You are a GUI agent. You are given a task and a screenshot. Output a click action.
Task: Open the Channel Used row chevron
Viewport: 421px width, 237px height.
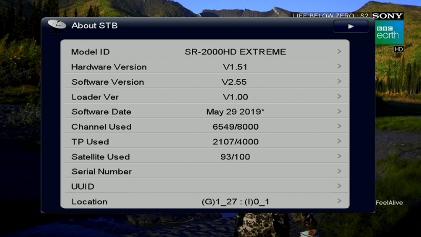(x=339, y=126)
